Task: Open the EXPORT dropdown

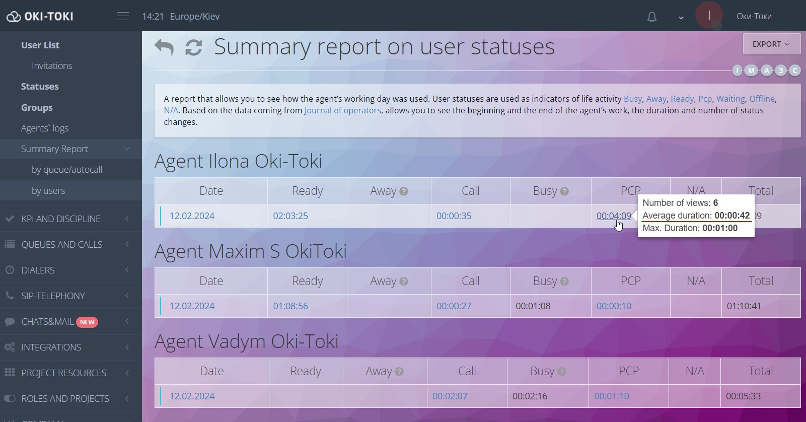Action: point(771,44)
